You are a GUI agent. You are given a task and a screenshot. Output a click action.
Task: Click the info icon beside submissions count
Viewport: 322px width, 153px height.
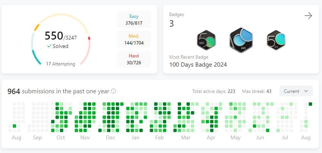point(114,91)
